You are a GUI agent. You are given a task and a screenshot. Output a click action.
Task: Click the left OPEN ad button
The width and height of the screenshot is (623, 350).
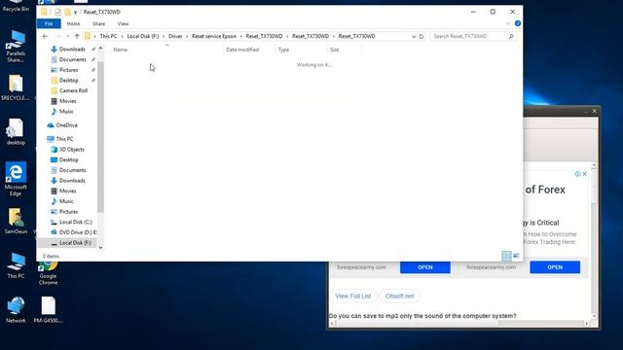click(x=425, y=267)
